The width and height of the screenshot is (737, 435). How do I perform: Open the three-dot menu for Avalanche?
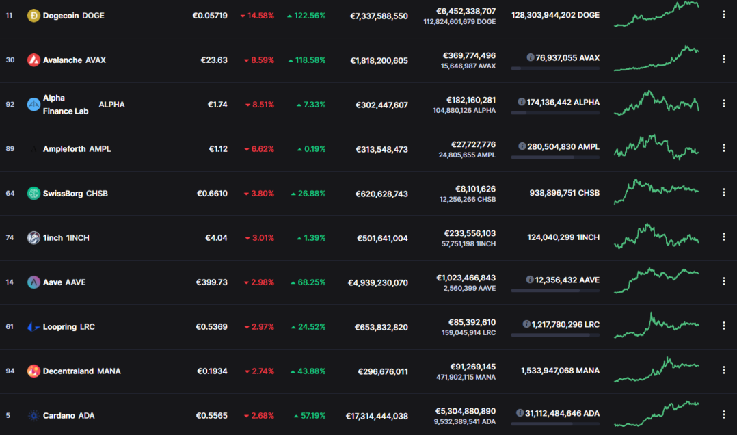pos(724,60)
